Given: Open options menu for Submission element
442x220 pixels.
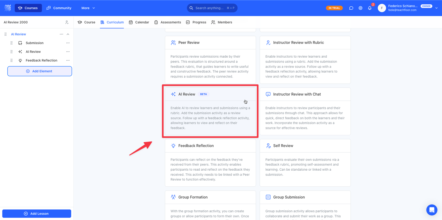Looking at the screenshot, I should tap(68, 43).
